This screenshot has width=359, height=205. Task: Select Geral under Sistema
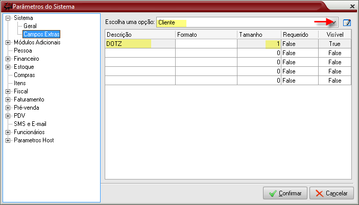[x=30, y=26]
